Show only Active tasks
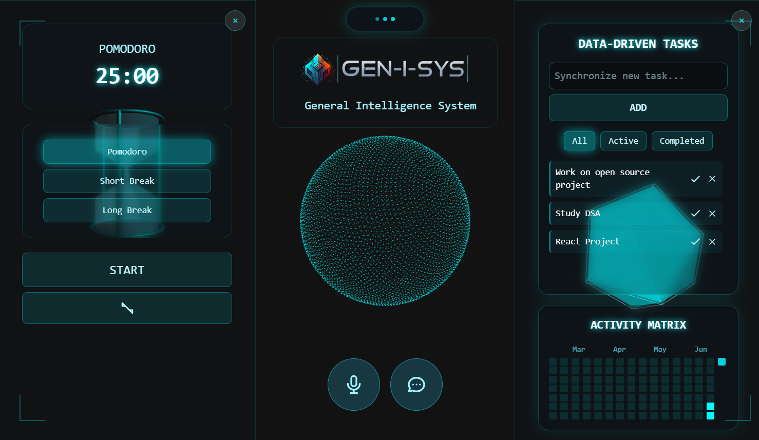This screenshot has height=440, width=759. tap(623, 141)
